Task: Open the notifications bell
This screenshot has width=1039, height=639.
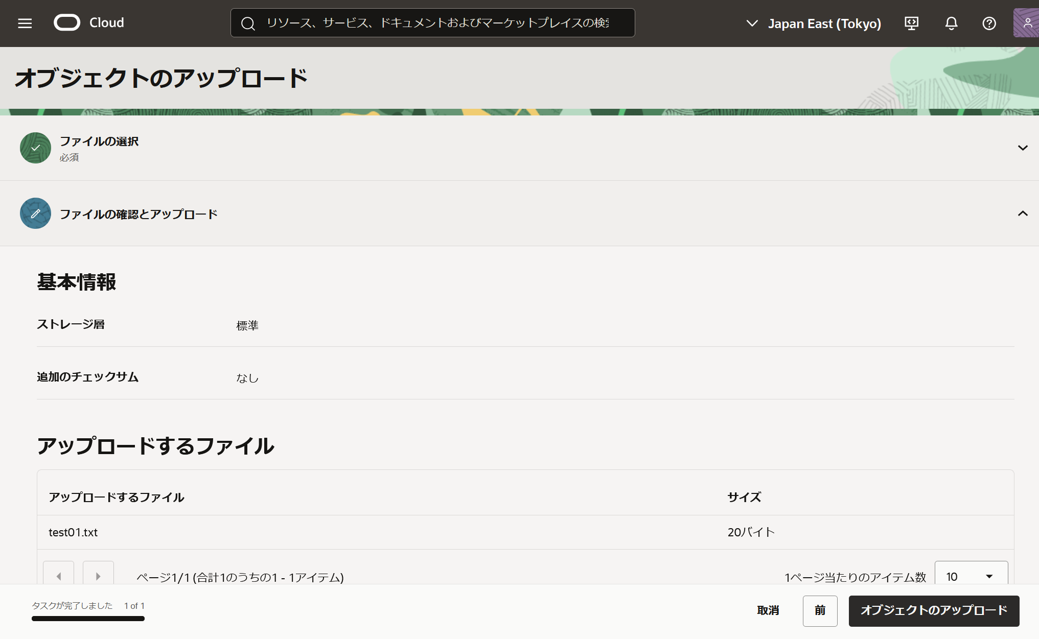Action: point(951,23)
